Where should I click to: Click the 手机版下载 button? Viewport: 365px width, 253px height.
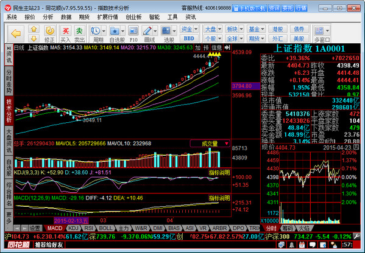(250, 9)
